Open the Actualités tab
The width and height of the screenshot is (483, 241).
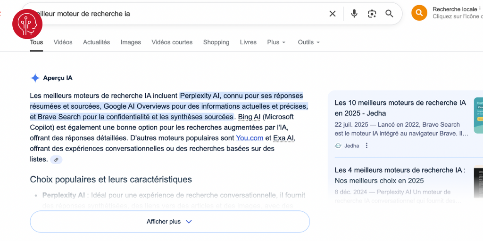pyautogui.click(x=96, y=42)
